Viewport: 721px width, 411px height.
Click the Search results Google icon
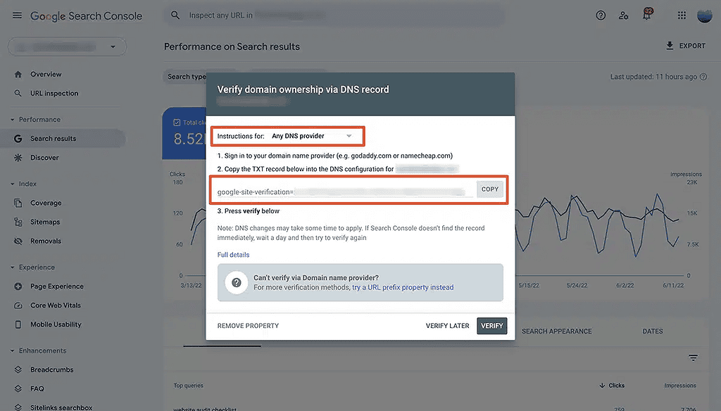(x=18, y=139)
